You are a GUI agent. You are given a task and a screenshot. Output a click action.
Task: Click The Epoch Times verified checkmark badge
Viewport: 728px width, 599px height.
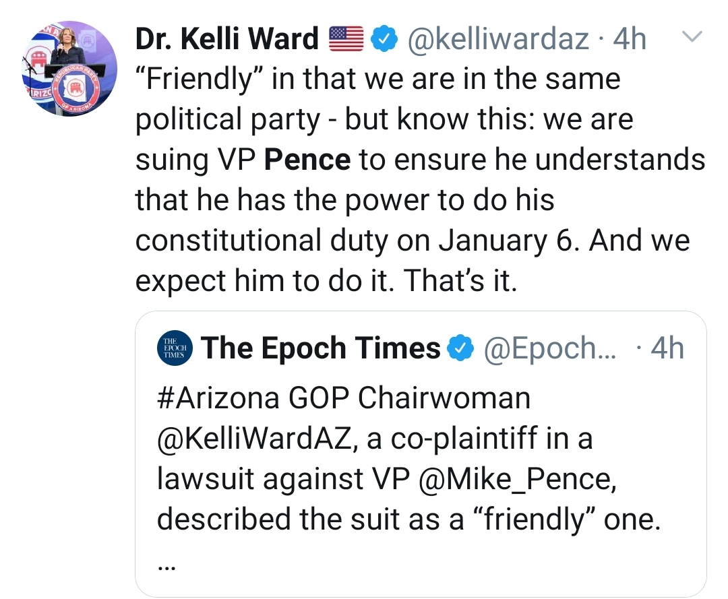(x=459, y=348)
